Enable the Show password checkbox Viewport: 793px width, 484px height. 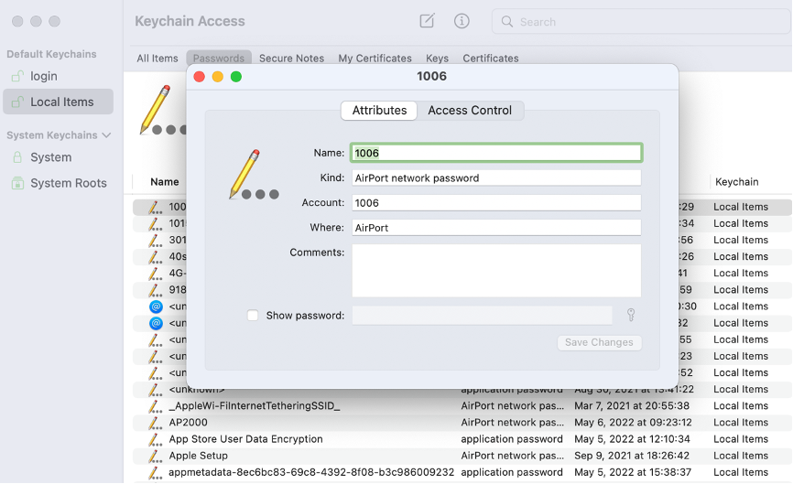click(x=253, y=316)
